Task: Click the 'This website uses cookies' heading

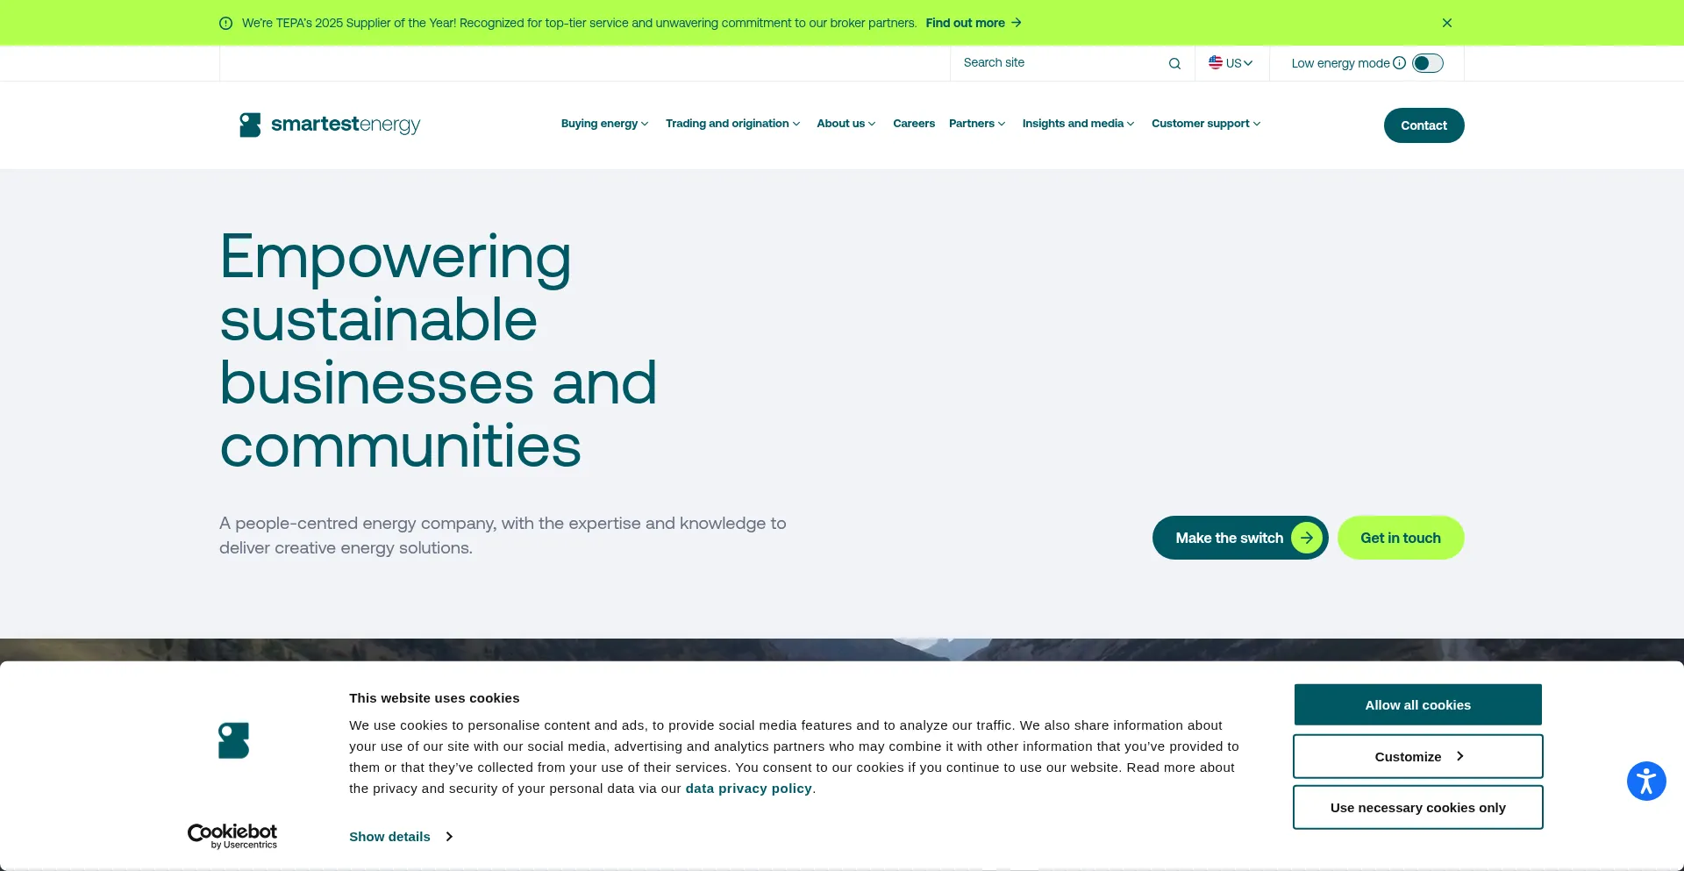Action: point(434,698)
